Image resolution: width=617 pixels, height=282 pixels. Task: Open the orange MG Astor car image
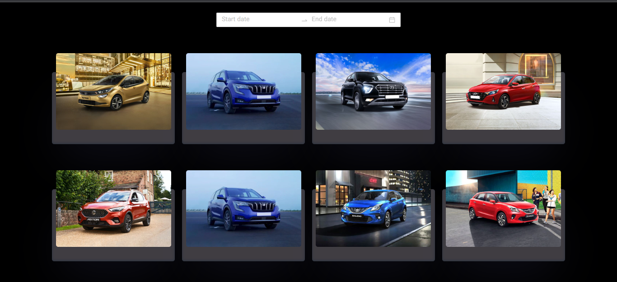(113, 209)
